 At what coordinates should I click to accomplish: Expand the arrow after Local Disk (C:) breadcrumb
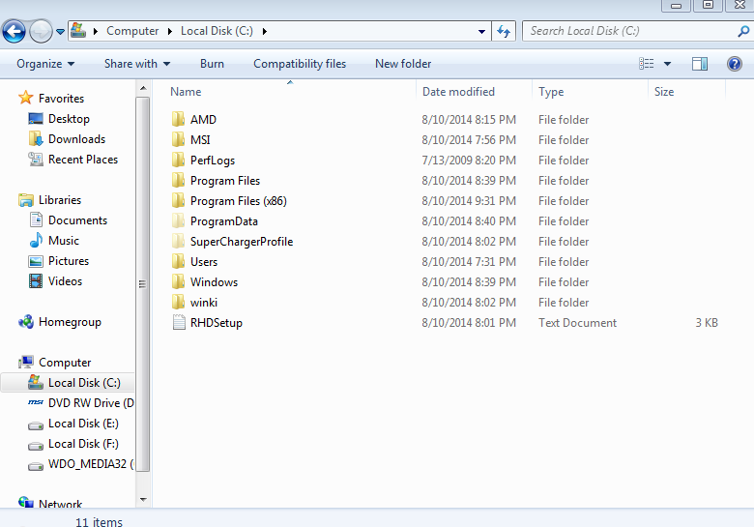tap(265, 31)
